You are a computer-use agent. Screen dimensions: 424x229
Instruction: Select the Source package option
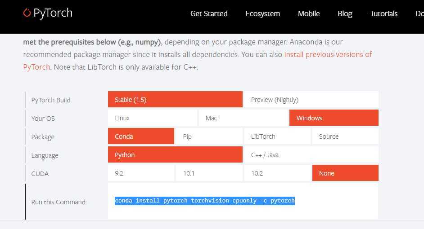coord(345,136)
